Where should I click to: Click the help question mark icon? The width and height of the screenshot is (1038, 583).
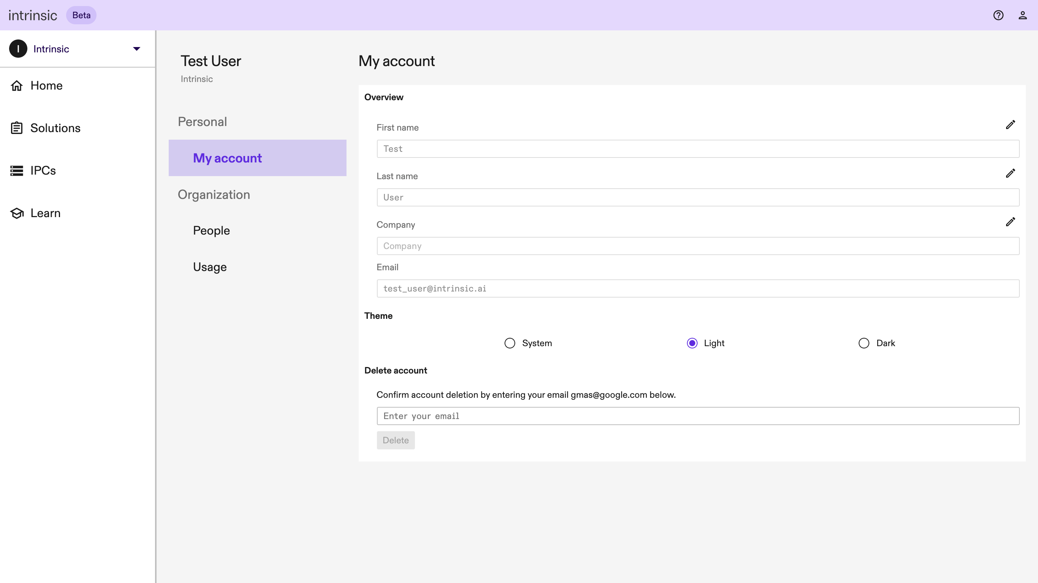coord(998,15)
